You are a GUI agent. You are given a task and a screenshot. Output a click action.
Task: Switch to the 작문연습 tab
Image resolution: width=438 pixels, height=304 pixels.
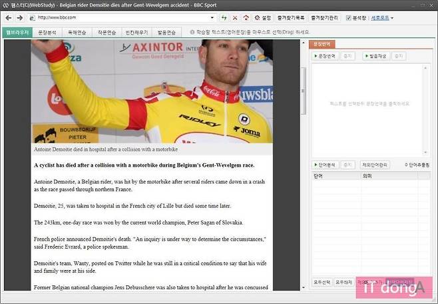[x=107, y=33]
